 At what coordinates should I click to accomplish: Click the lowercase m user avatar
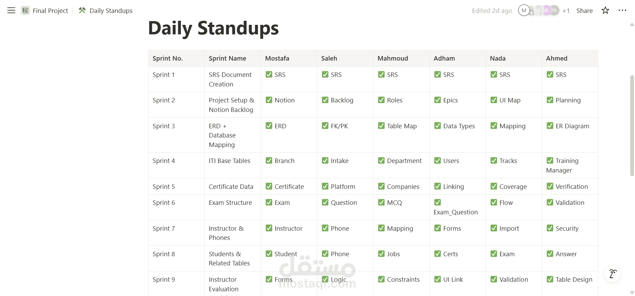(555, 11)
